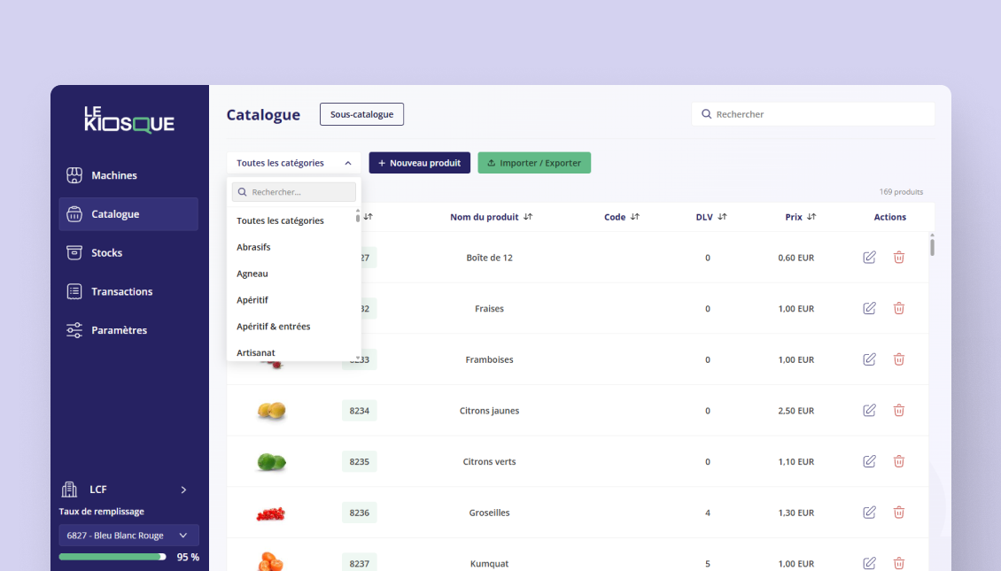
Task: Expand the LCF chevron arrow
Action: click(184, 490)
